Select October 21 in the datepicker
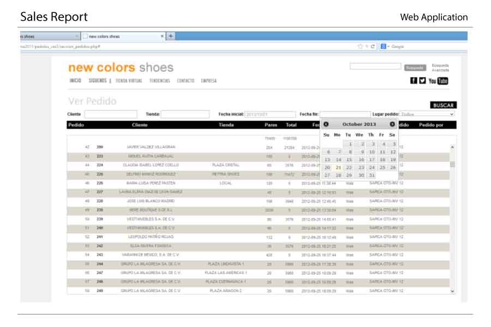The width and height of the screenshot is (491, 327). tap(338, 167)
